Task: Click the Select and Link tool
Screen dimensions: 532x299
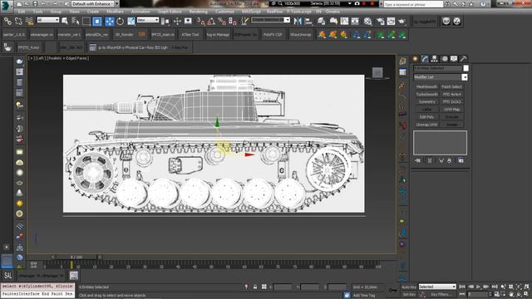Action: [7, 22]
